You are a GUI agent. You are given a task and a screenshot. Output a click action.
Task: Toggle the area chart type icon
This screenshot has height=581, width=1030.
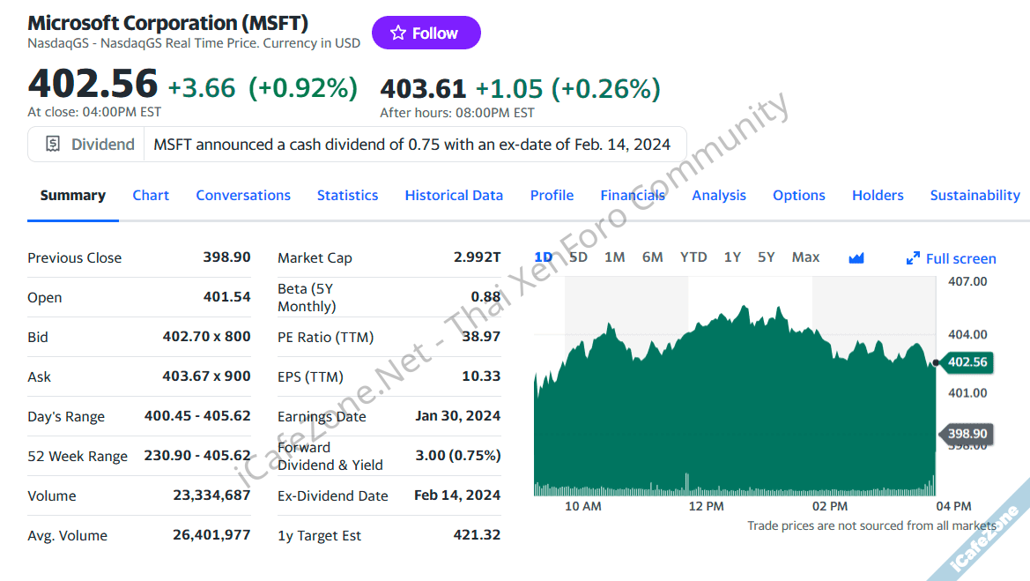coord(856,258)
